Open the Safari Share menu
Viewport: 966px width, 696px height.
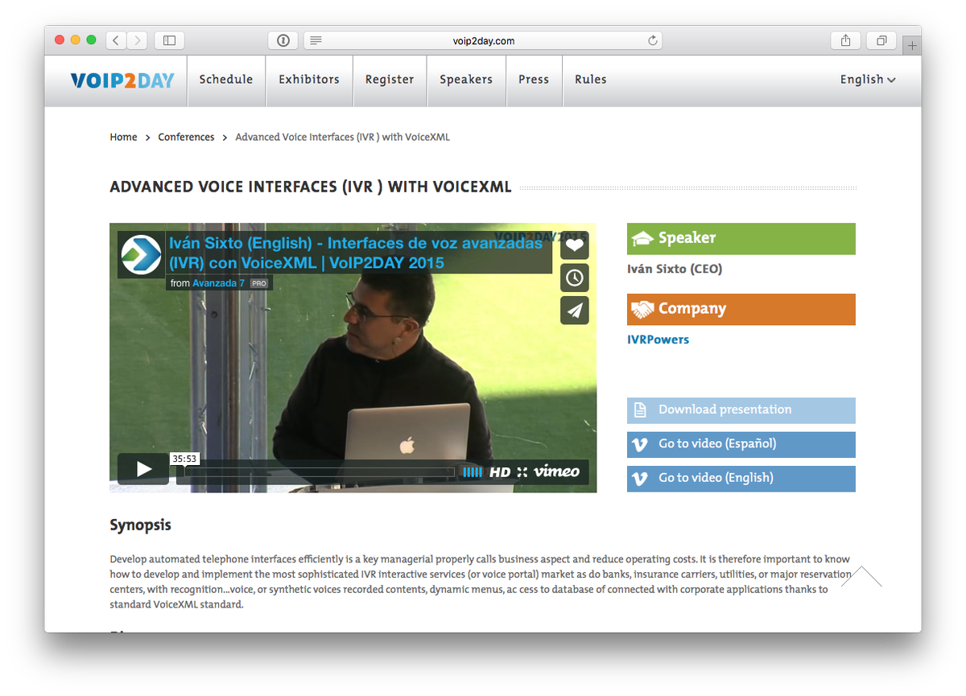point(845,39)
